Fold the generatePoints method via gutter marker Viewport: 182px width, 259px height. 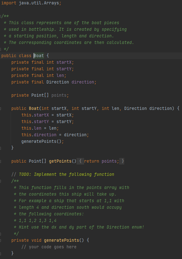[x=1, y=240]
